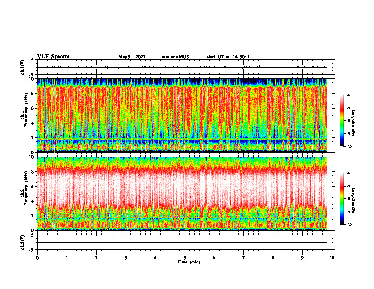Click the "8" kHz tick on ch.2 frequency axis
Viewport: 374px width, 289px height.
pyautogui.click(x=33, y=172)
